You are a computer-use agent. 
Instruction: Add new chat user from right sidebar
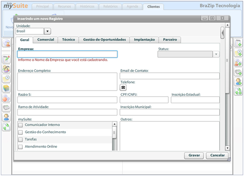tap(238, 62)
